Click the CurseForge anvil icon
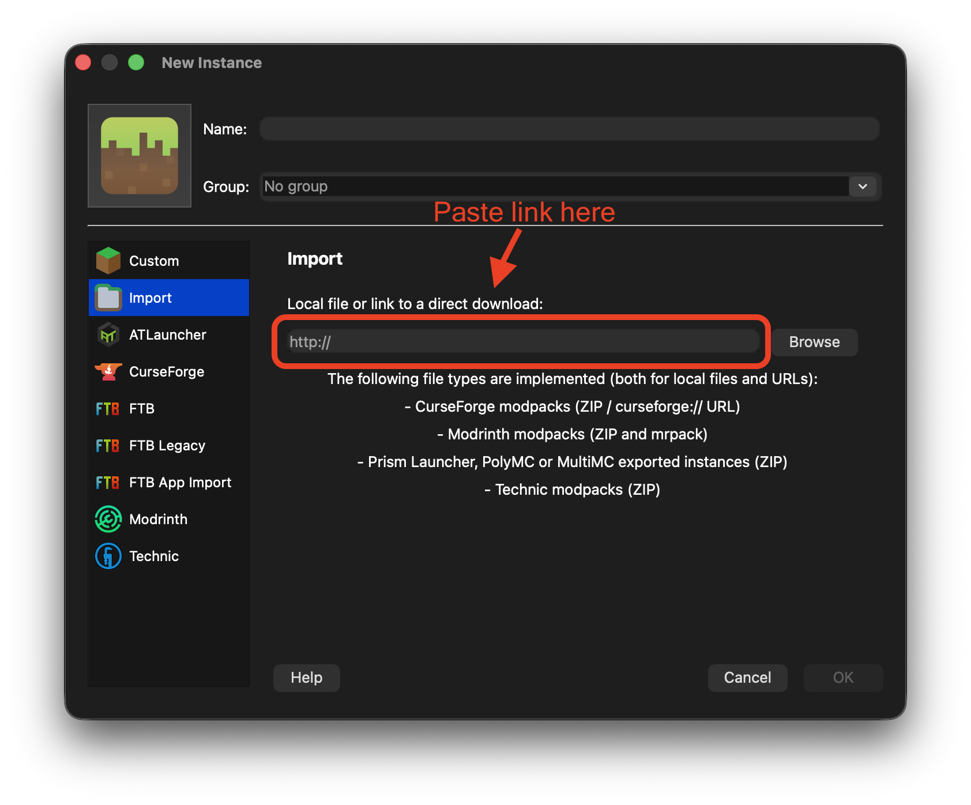This screenshot has width=971, height=805. tap(108, 371)
